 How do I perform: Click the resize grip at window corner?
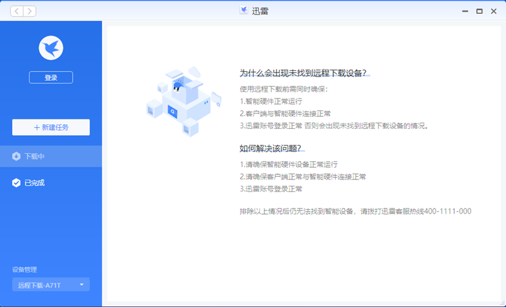point(502,303)
